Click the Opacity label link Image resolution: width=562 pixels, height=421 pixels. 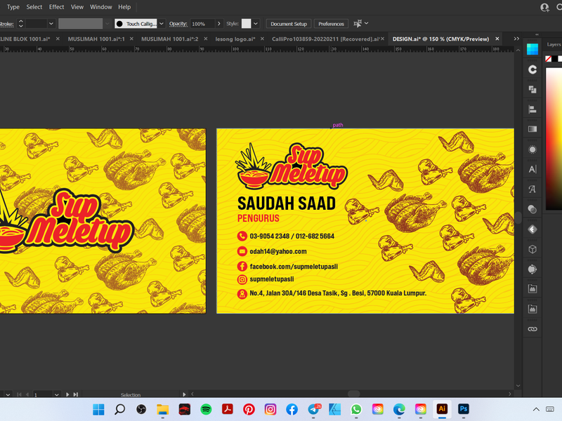tap(178, 24)
